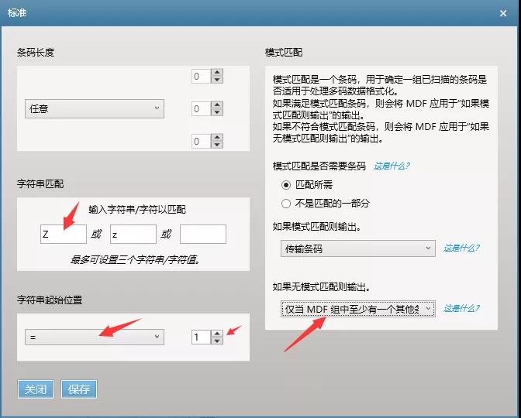521x418 pixels.
Task: Increase the first barcode length spinner value
Action: click(x=217, y=73)
